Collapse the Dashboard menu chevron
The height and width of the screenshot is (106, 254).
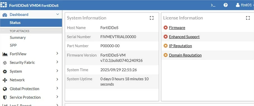point(57,14)
